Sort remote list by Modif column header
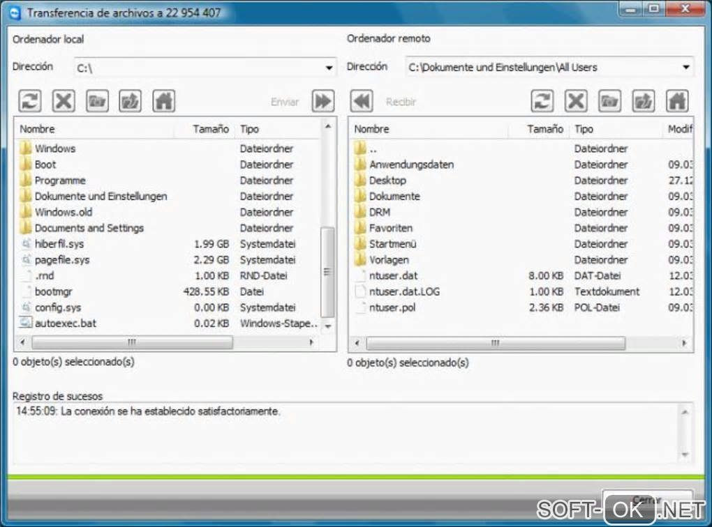The height and width of the screenshot is (527, 712). pyautogui.click(x=679, y=129)
